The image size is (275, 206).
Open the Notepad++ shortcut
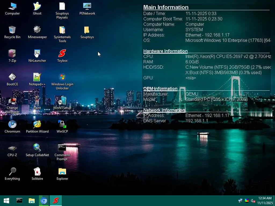coord(37,77)
